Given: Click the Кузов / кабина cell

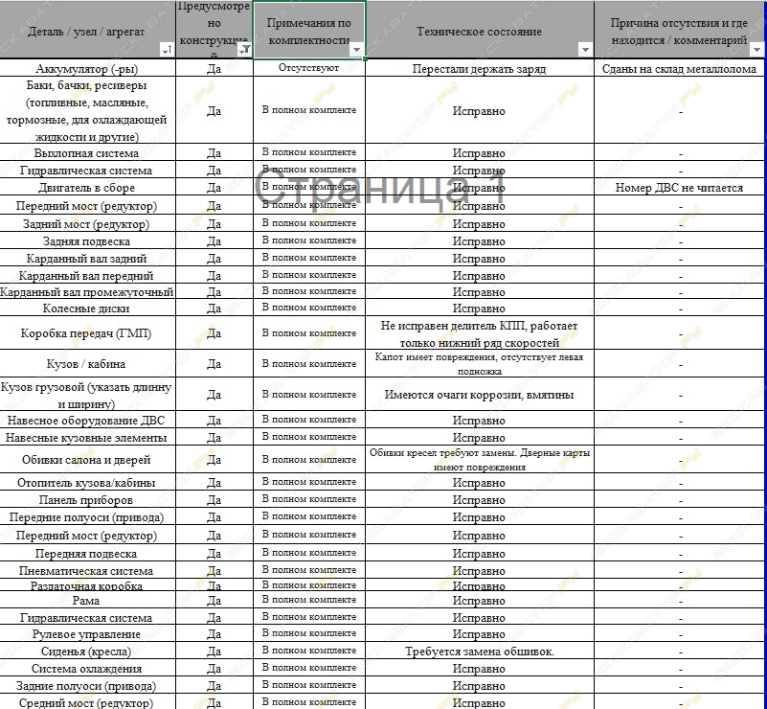Looking at the screenshot, I should coord(87,363).
